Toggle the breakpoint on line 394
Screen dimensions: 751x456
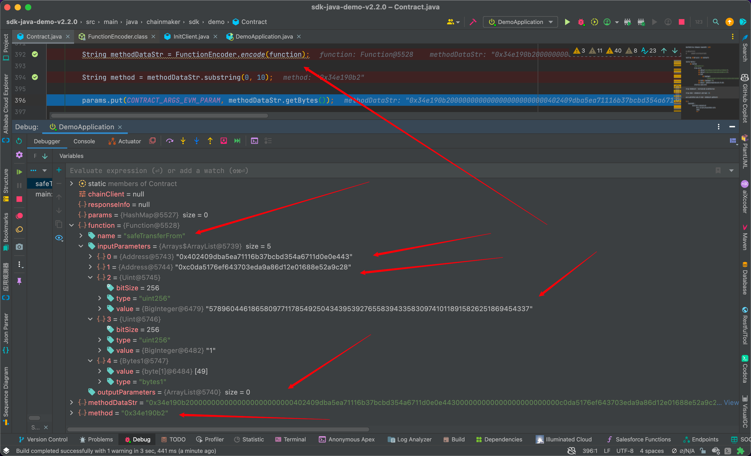coord(35,77)
